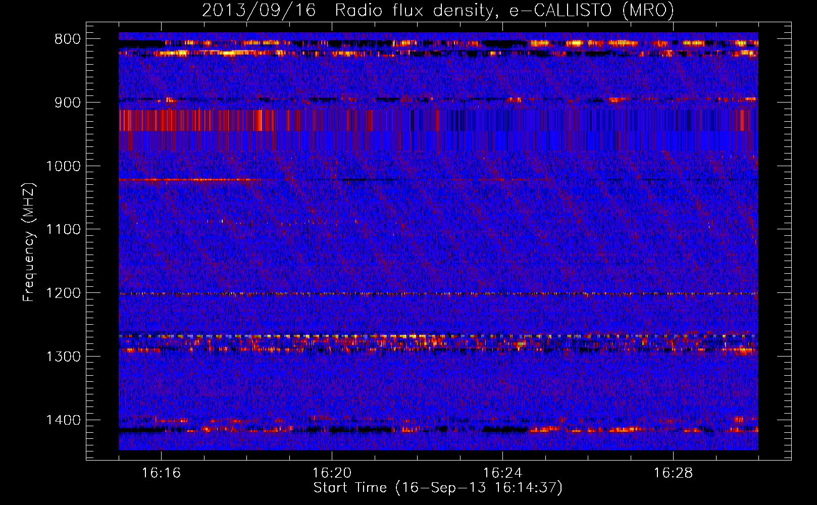The width and height of the screenshot is (817, 505).
Task: Click the 16:20 time tick label
Action: pyautogui.click(x=332, y=473)
